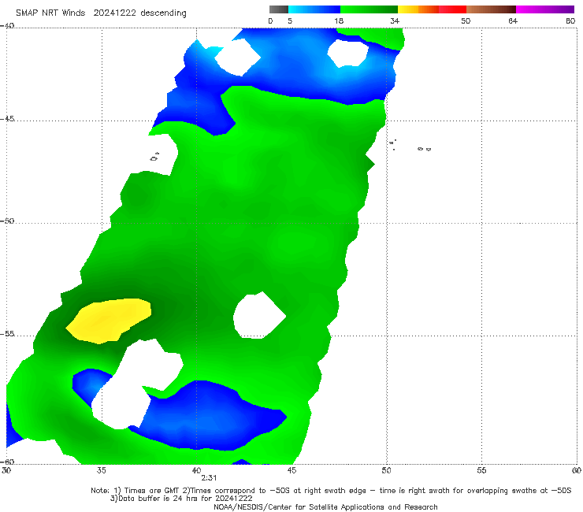This screenshot has height=512, width=583.
Task: Click the "0" label under the color bar
Action: (x=270, y=21)
